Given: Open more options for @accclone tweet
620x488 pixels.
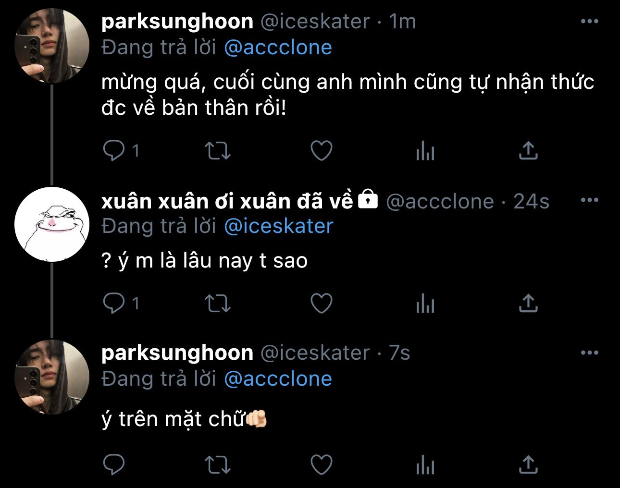Looking at the screenshot, I should point(590,200).
